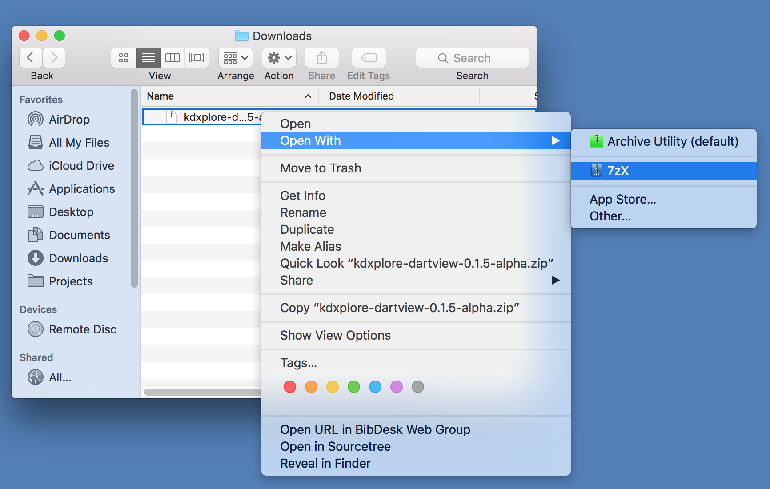The height and width of the screenshot is (489, 770).
Task: Apply the red tag color
Action: tap(290, 387)
